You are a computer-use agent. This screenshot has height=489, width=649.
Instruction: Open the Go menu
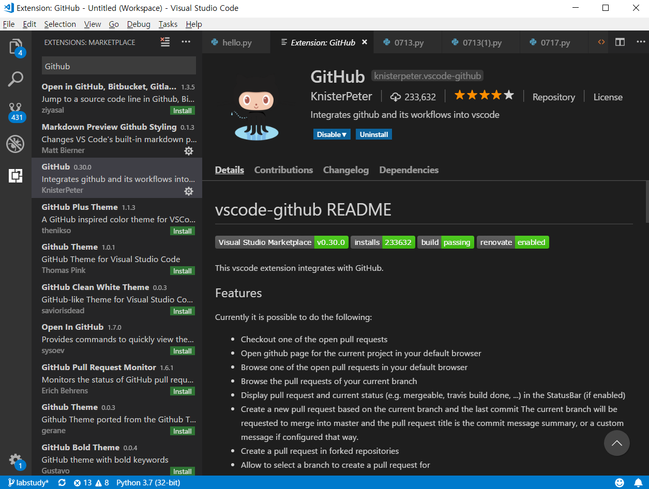click(114, 24)
